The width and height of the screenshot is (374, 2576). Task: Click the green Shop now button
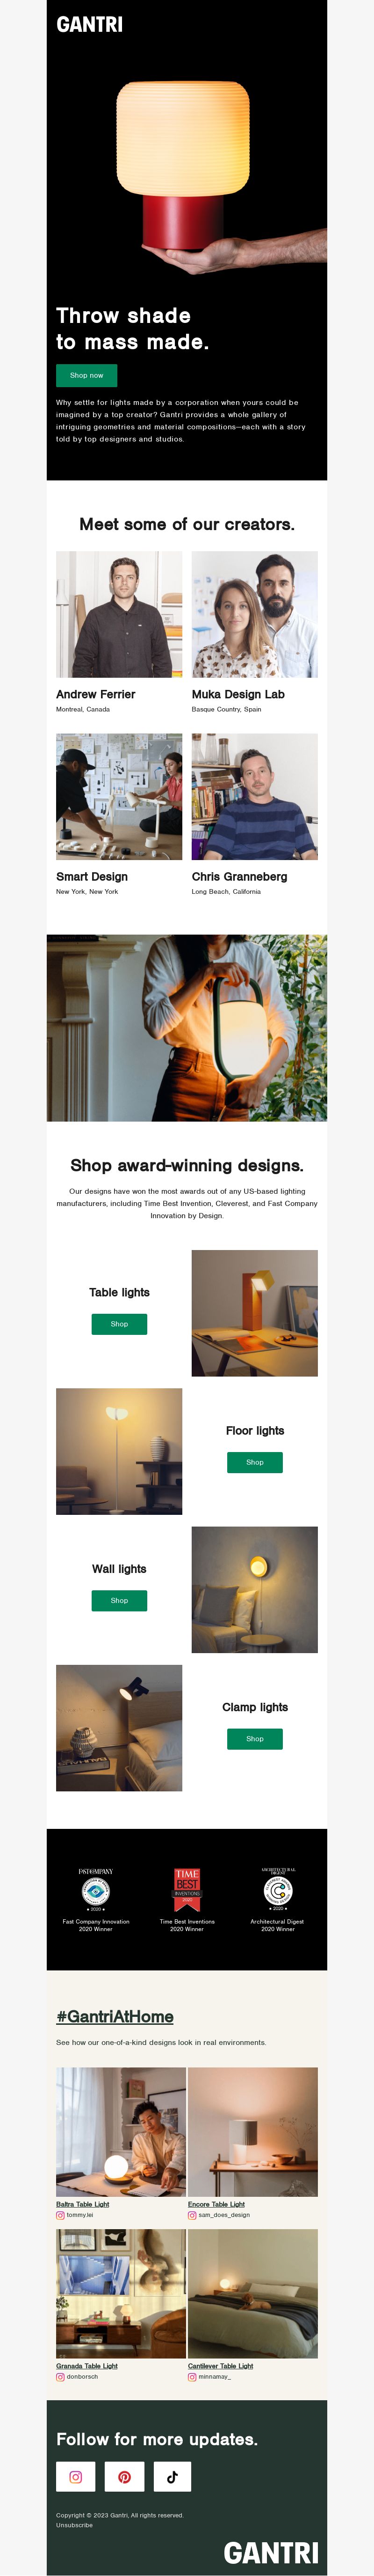click(x=87, y=375)
